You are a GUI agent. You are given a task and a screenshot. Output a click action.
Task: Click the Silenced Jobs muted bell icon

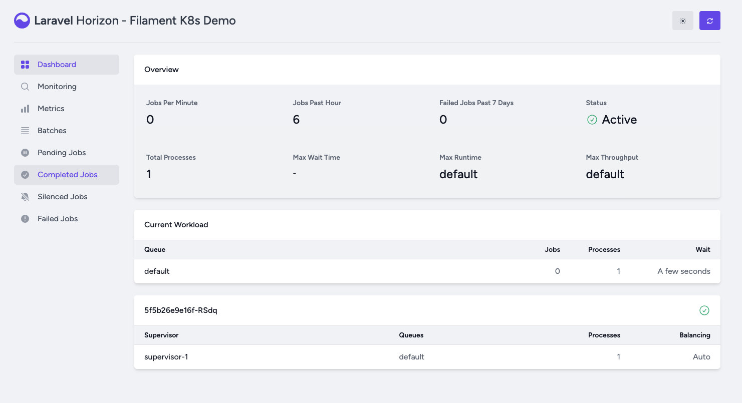coord(25,197)
